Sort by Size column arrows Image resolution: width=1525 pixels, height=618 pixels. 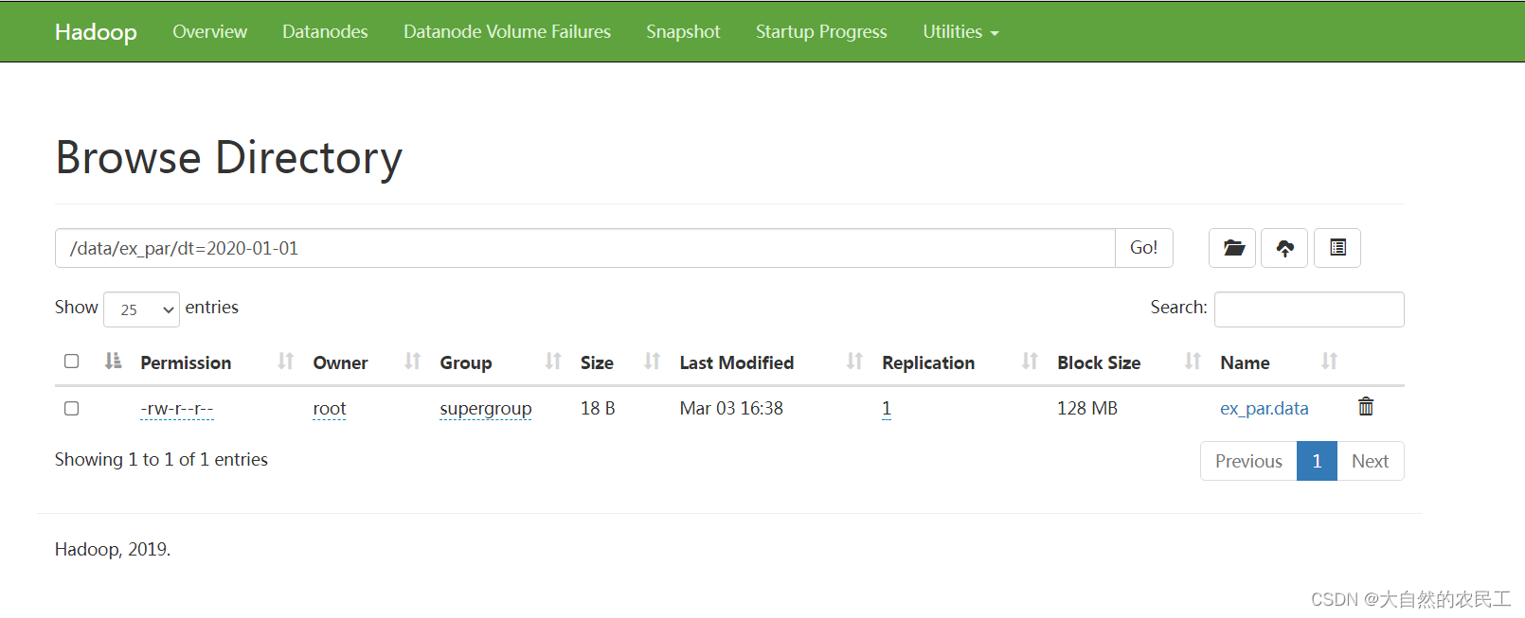click(x=652, y=362)
